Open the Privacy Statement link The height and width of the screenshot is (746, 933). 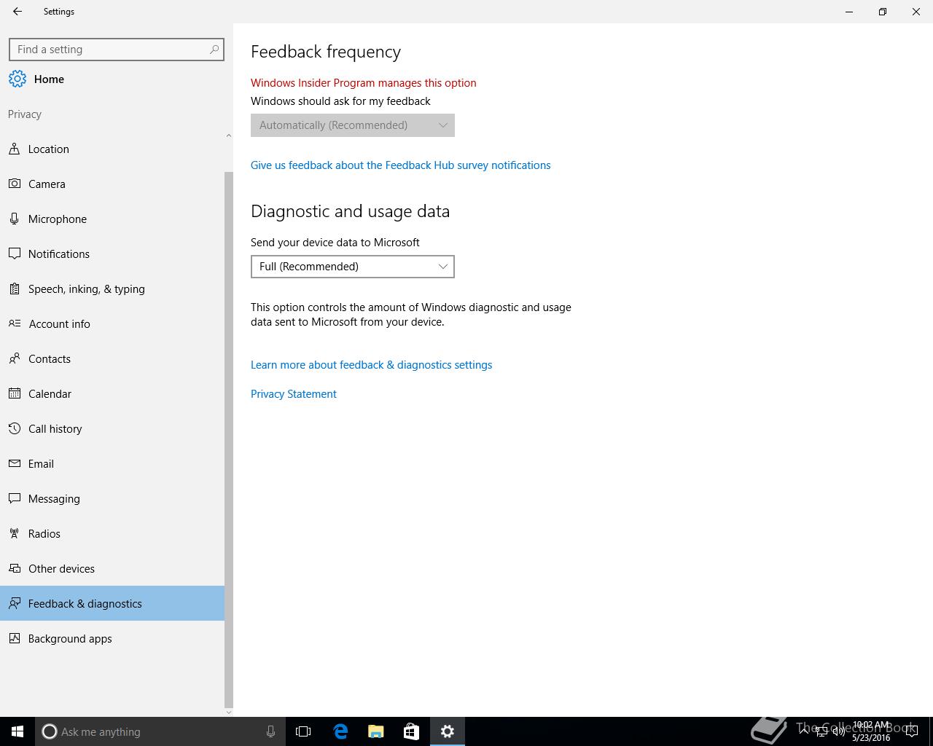(294, 394)
